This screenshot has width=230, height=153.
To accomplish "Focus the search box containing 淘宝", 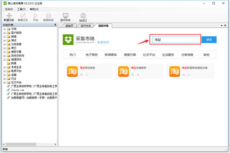I will (x=176, y=40).
